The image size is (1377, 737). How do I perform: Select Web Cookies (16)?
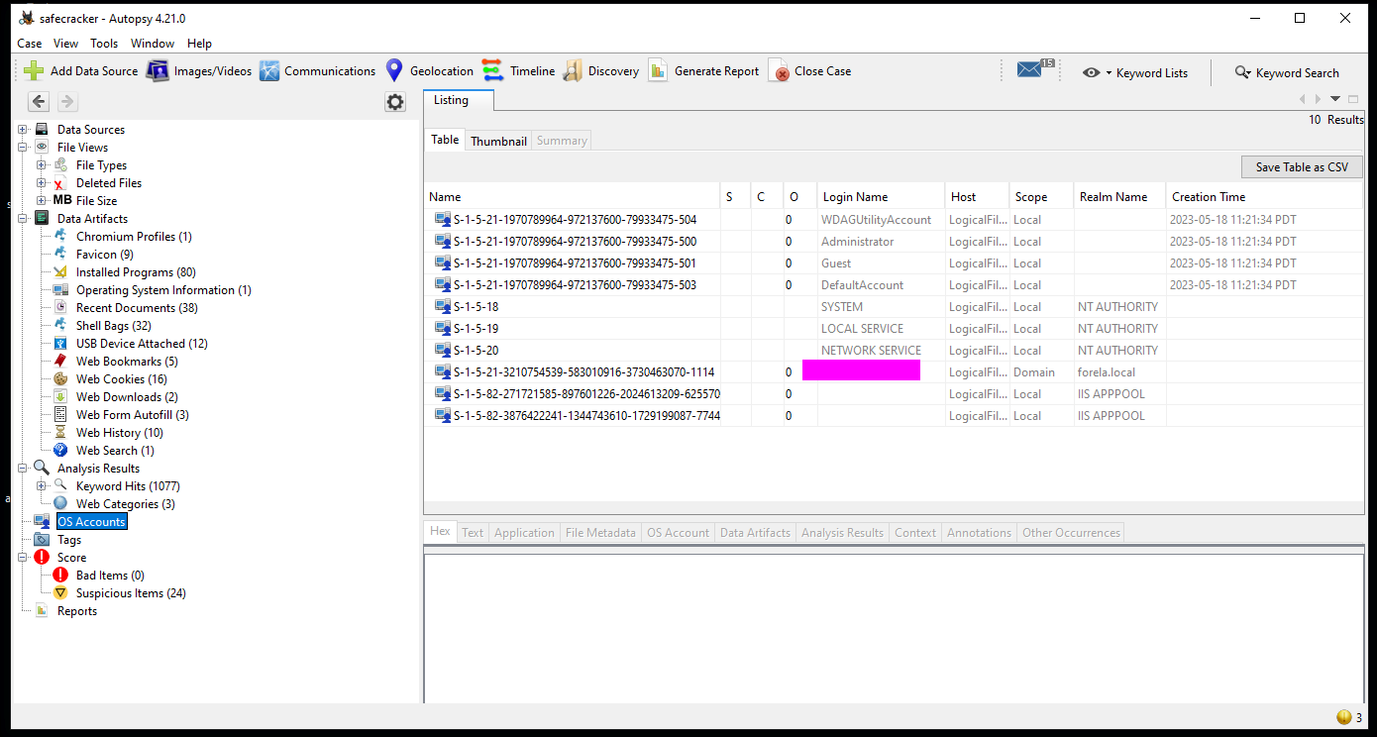tap(121, 379)
